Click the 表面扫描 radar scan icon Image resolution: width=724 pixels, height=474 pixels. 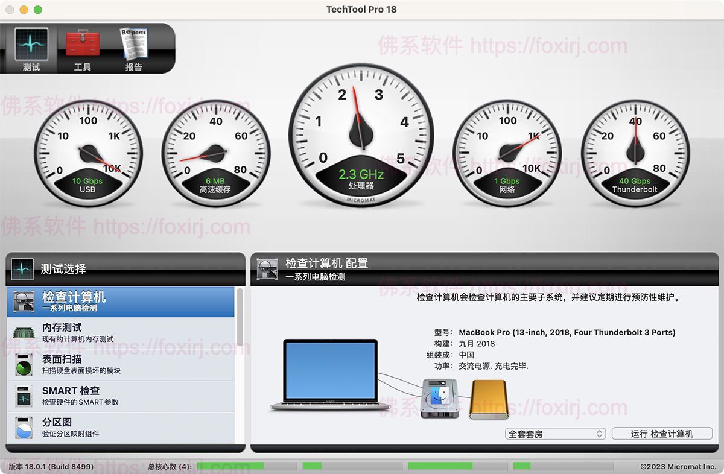coord(24,364)
